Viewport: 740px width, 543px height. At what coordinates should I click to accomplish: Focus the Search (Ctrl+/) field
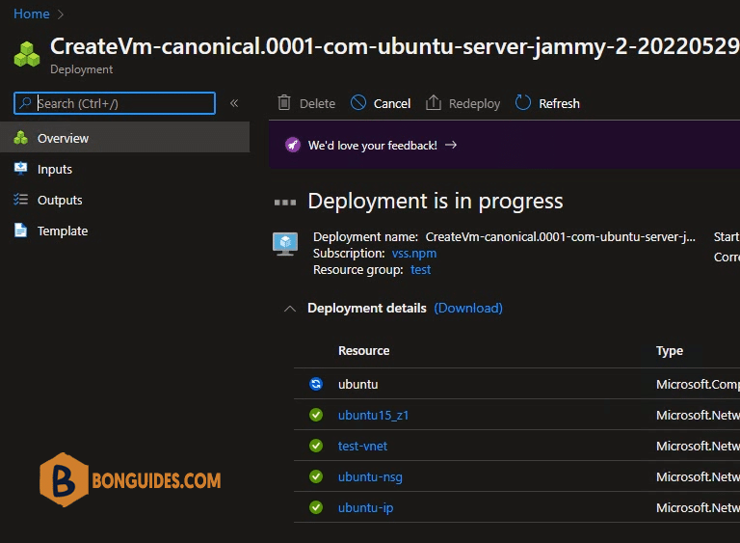(115, 103)
